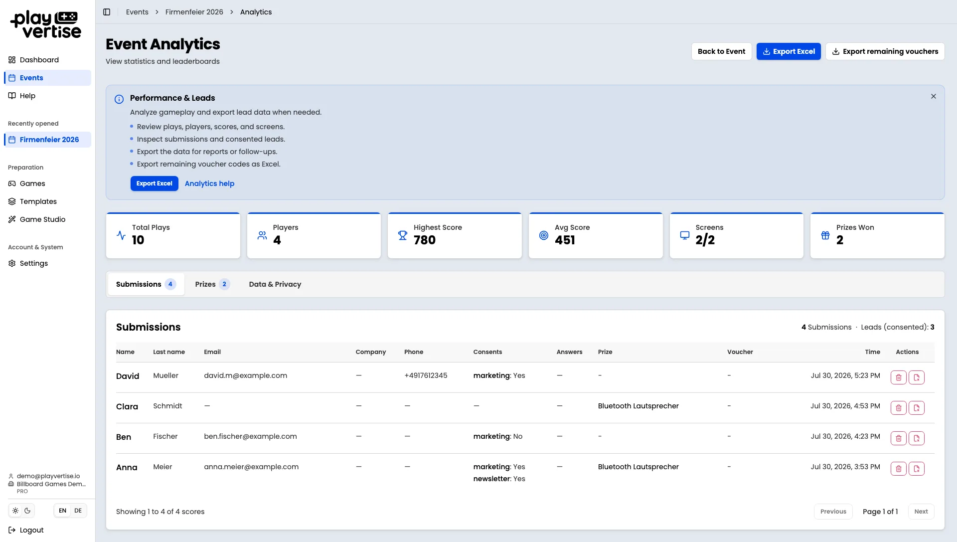Viewport: 957px width, 542px height.
Task: Export David Mueller's submission file
Action: coord(916,377)
